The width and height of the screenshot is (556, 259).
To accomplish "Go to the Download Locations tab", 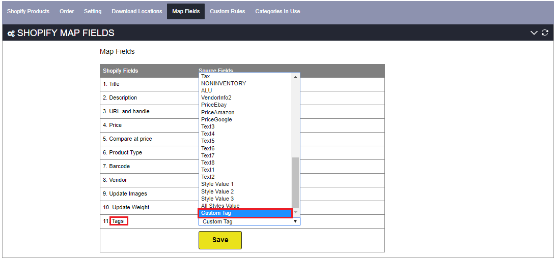I will 137,11.
